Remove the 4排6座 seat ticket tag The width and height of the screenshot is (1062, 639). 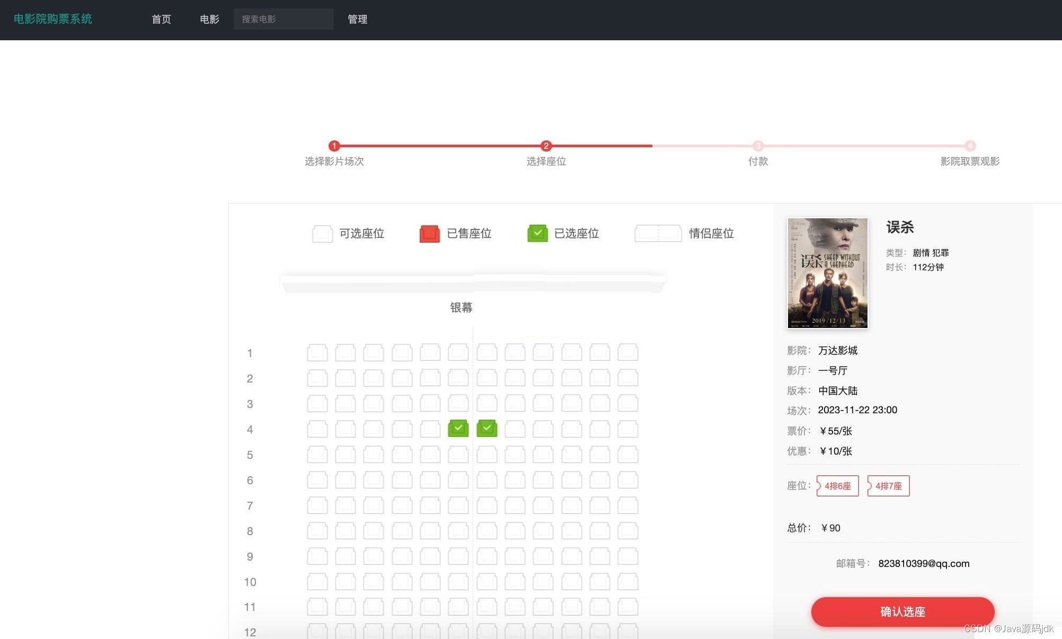coord(837,486)
